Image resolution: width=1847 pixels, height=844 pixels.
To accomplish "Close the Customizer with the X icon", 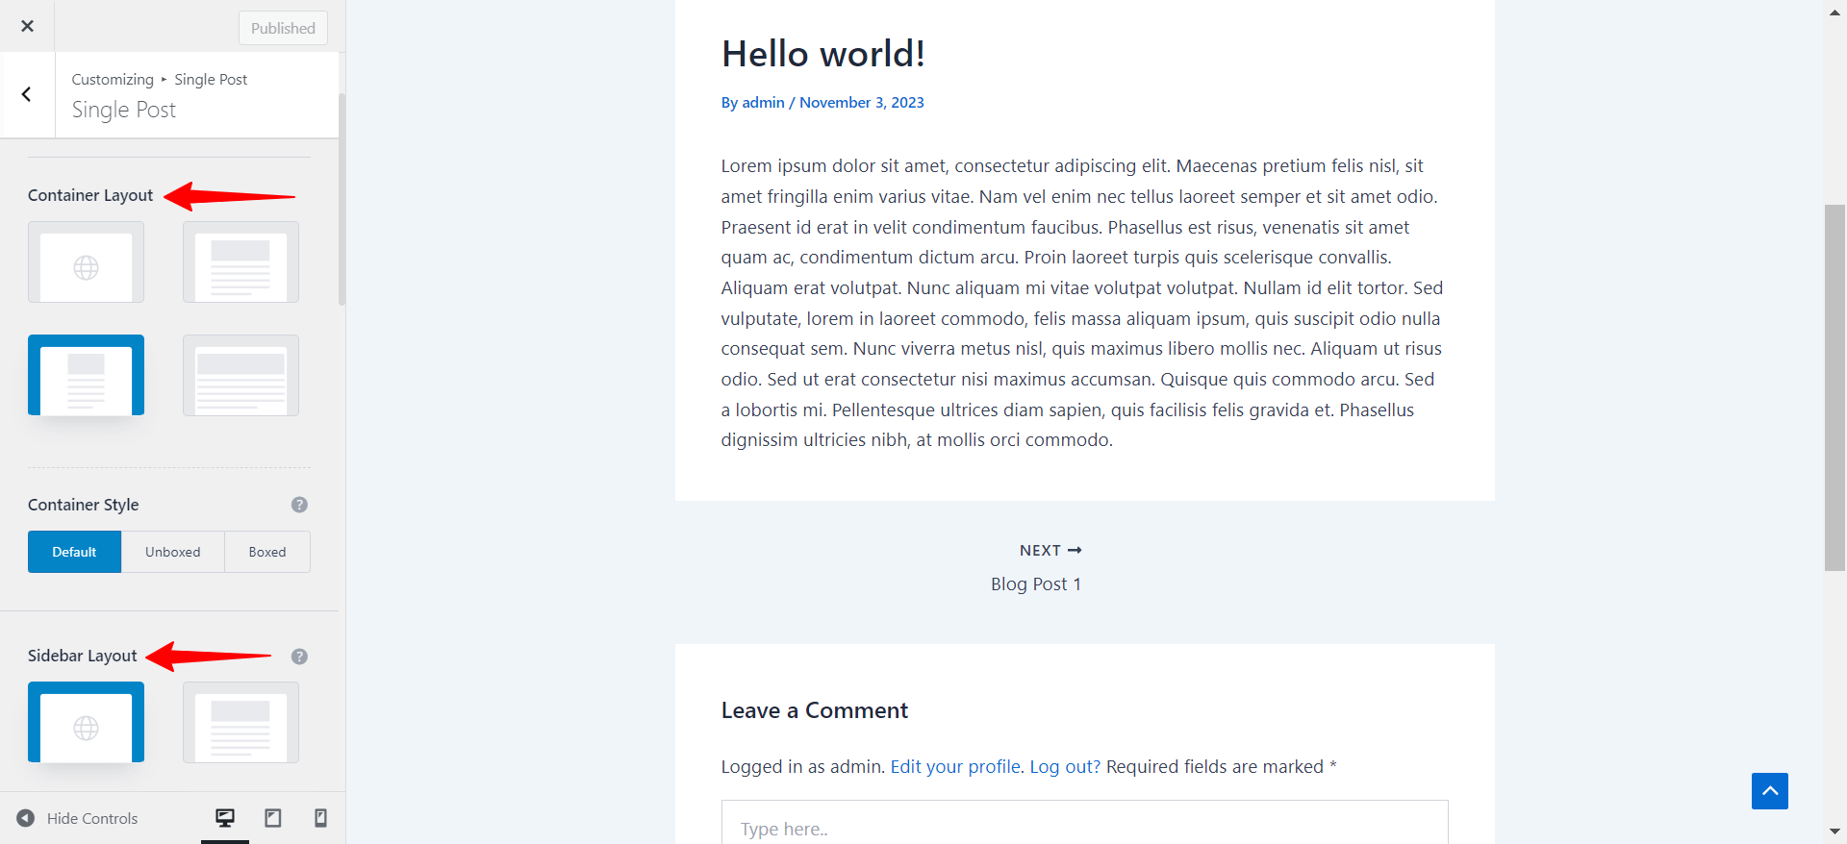I will coord(27,26).
